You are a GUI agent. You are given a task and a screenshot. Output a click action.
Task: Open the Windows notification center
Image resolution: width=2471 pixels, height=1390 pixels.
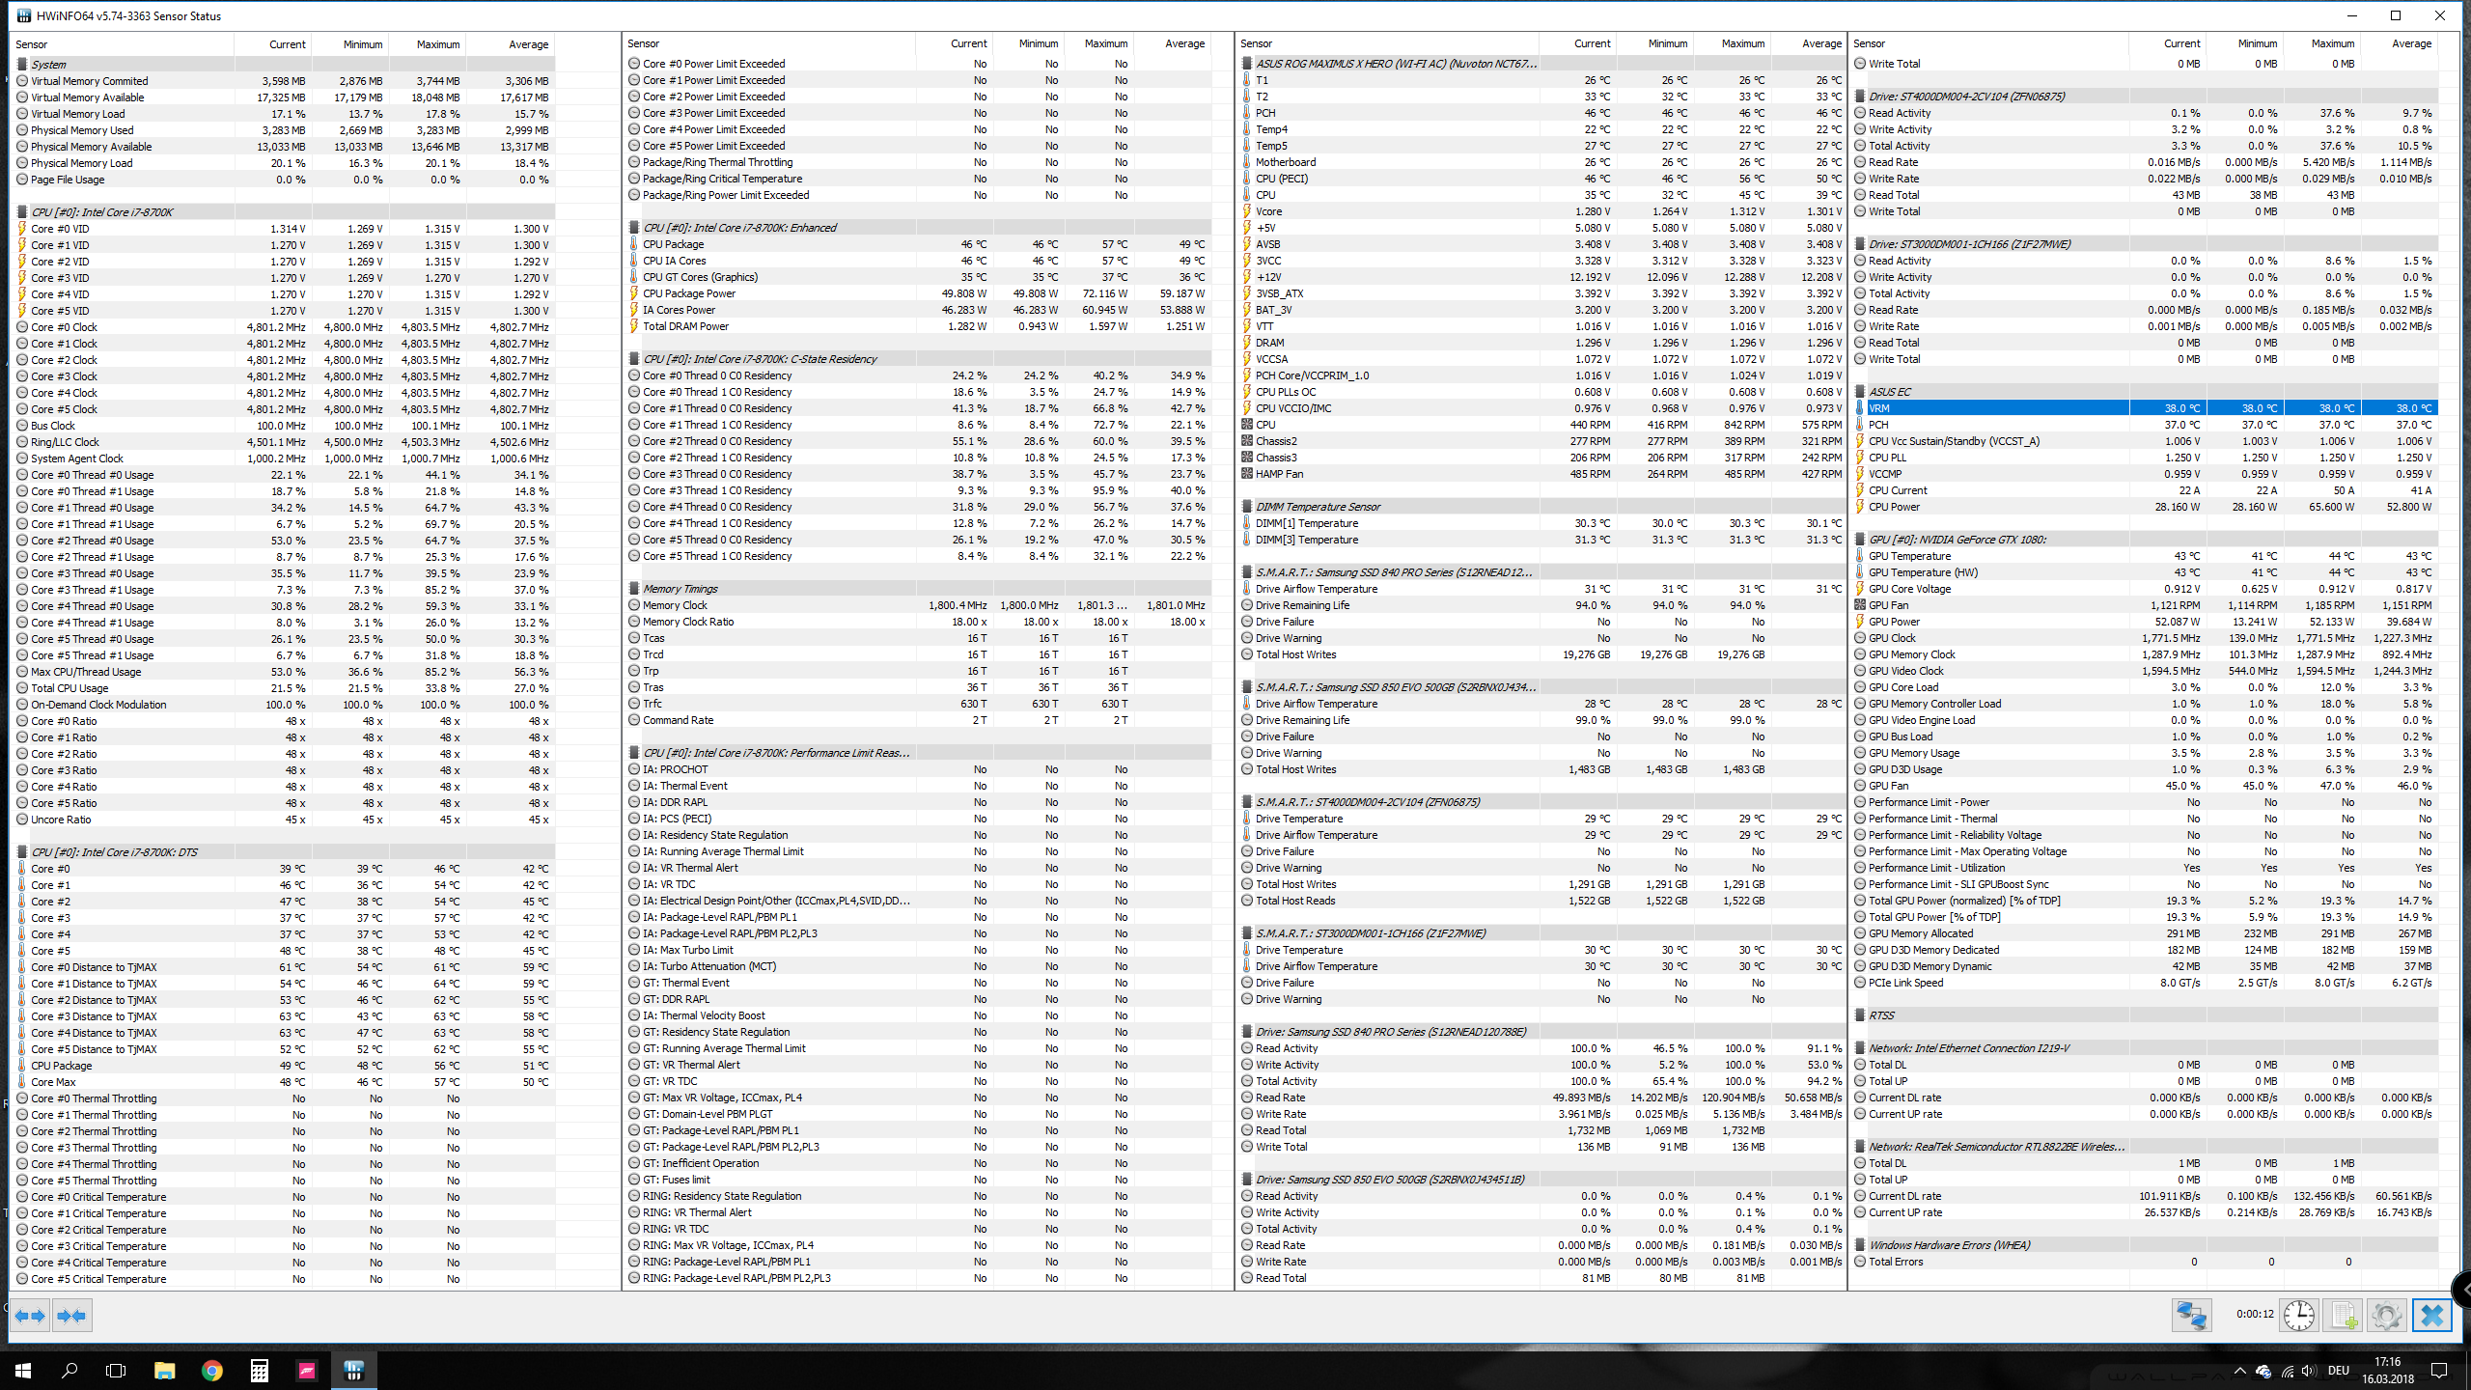pos(2438,1371)
